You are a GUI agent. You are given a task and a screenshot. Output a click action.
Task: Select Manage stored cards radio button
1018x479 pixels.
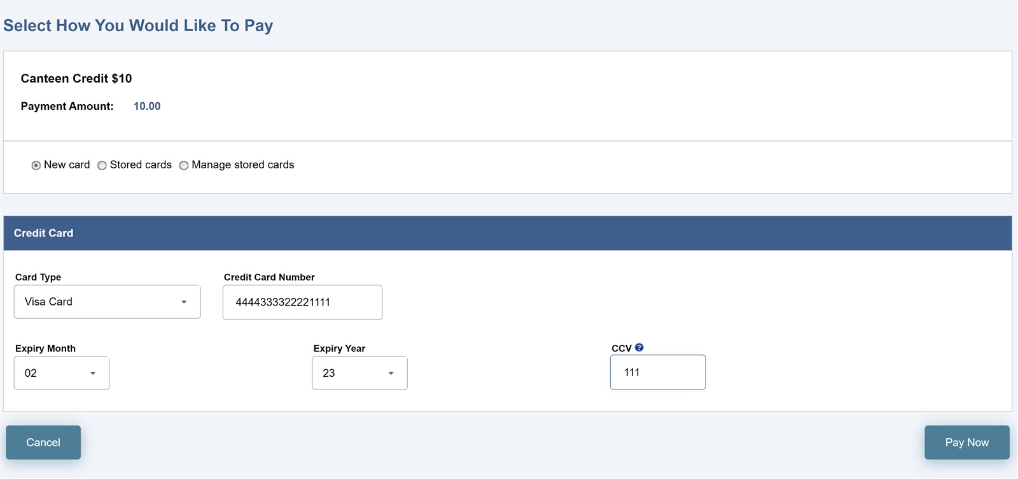click(184, 165)
